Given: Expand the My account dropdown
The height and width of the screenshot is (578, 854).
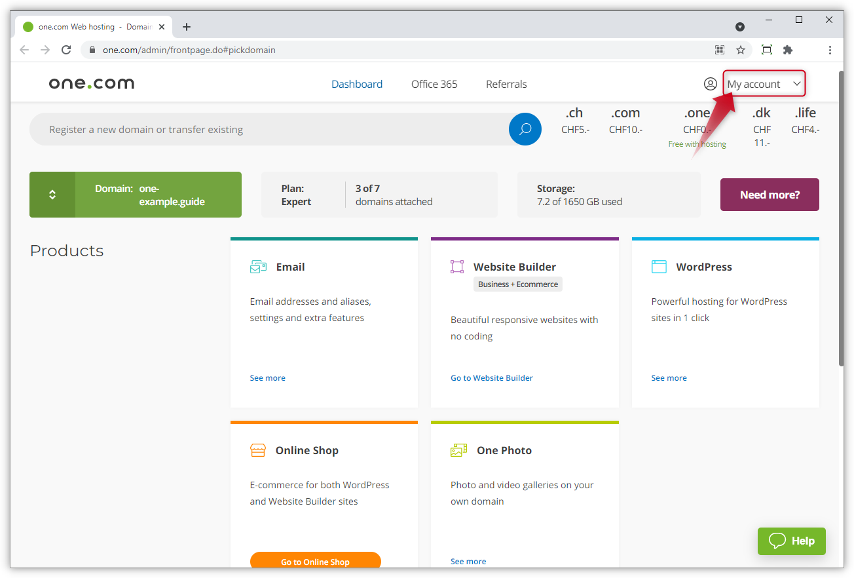Looking at the screenshot, I should [x=764, y=84].
